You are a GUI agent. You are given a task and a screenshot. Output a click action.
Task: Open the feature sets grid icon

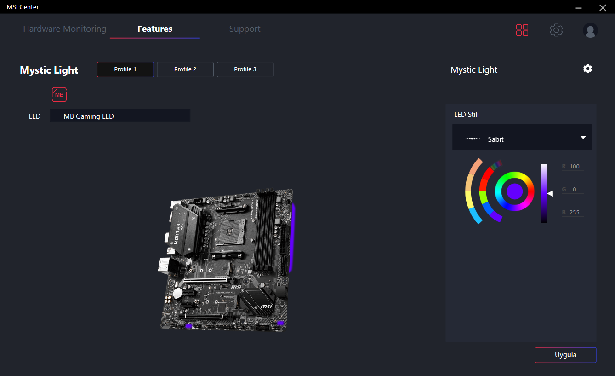(x=522, y=30)
